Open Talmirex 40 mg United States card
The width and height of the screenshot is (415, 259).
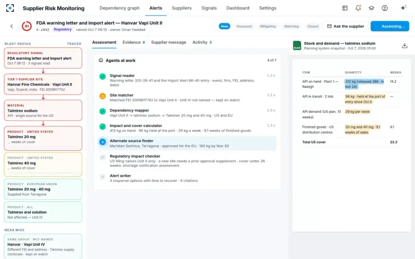pyautogui.click(x=43, y=164)
